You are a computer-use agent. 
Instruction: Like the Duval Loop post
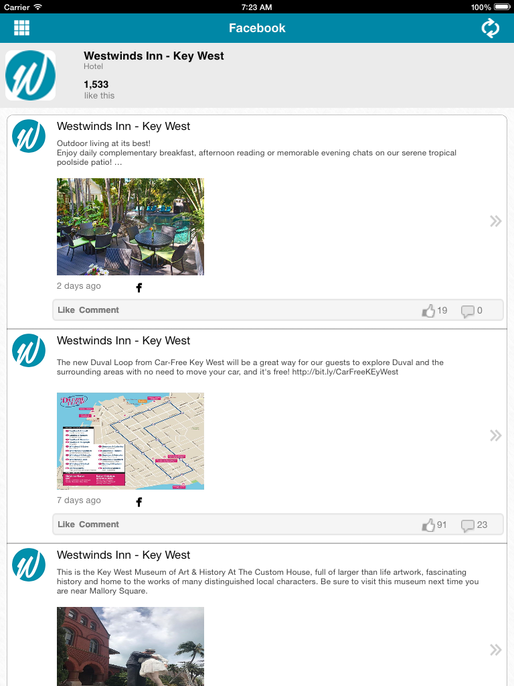pos(66,524)
